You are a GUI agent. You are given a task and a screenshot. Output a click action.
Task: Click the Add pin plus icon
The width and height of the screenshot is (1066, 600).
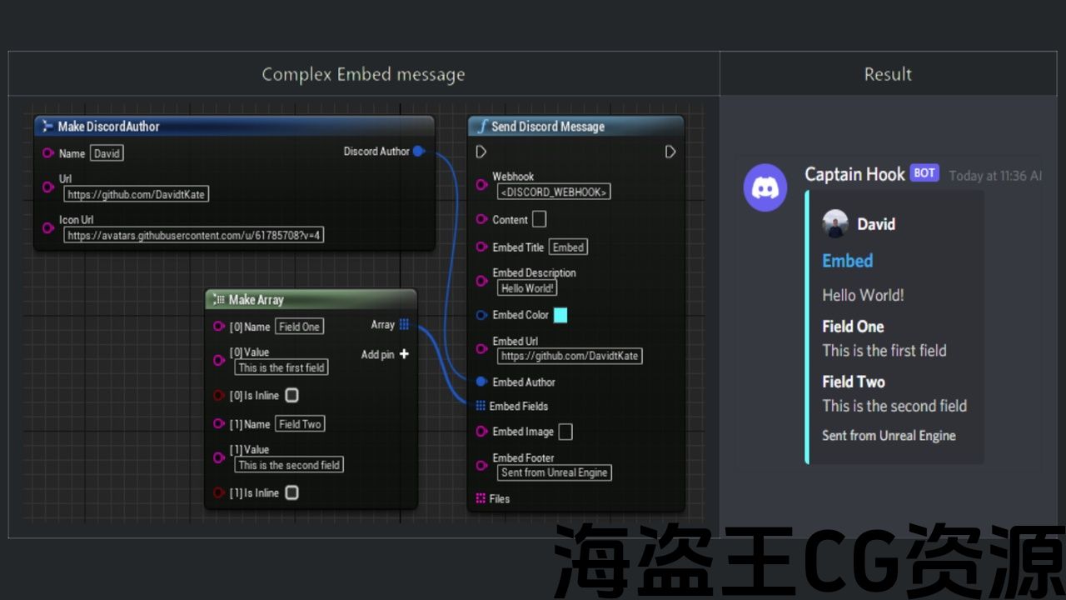tap(404, 354)
